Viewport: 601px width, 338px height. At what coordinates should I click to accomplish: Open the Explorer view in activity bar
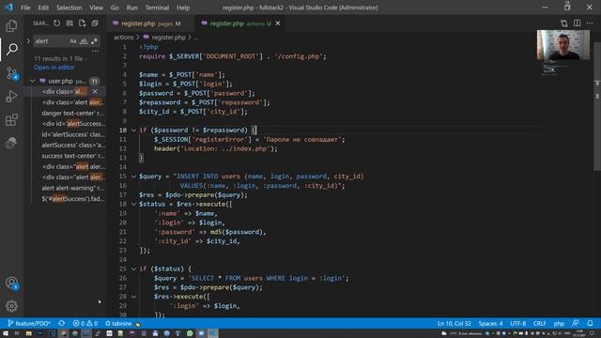pos(11,26)
